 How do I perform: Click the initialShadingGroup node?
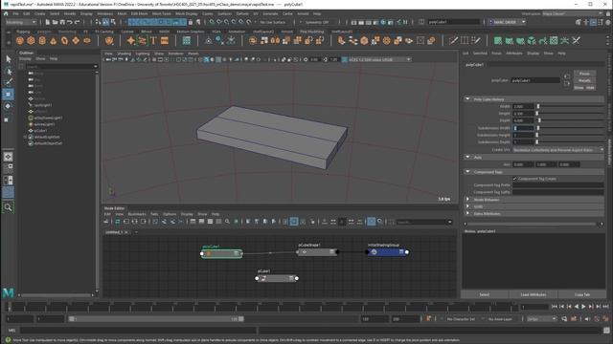[x=387, y=252]
